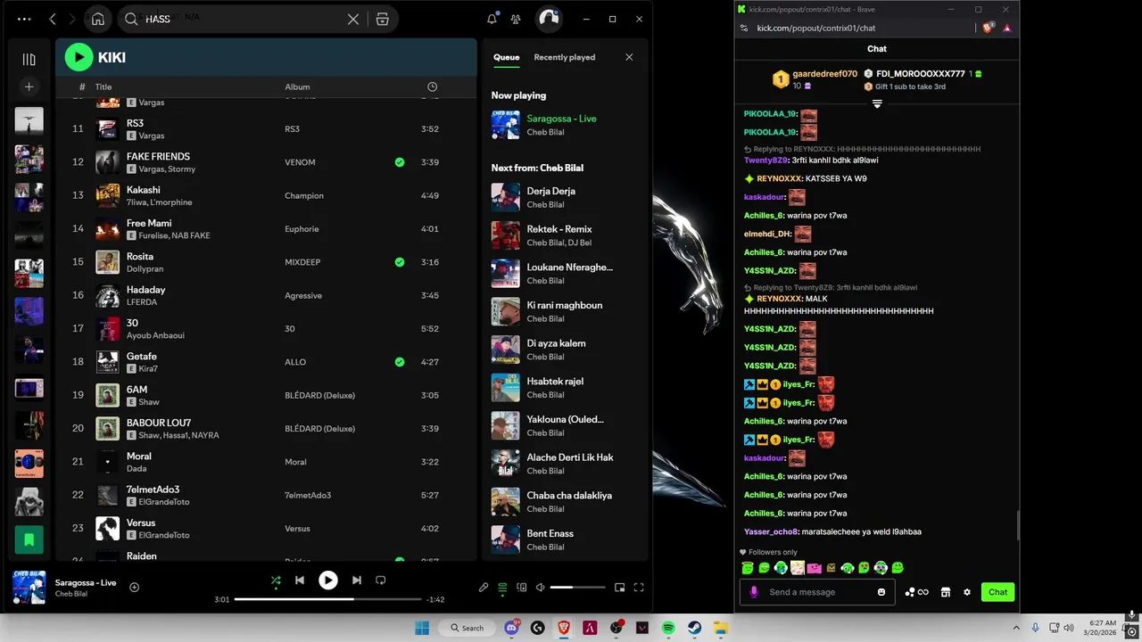The height and width of the screenshot is (642, 1142).
Task: Open lyrics with the microphone icon
Action: click(484, 588)
